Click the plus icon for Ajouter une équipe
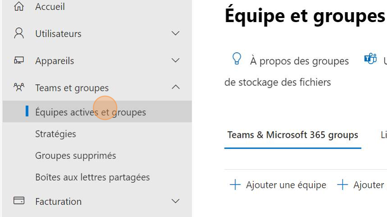The width and height of the screenshot is (387, 217). coord(235,185)
